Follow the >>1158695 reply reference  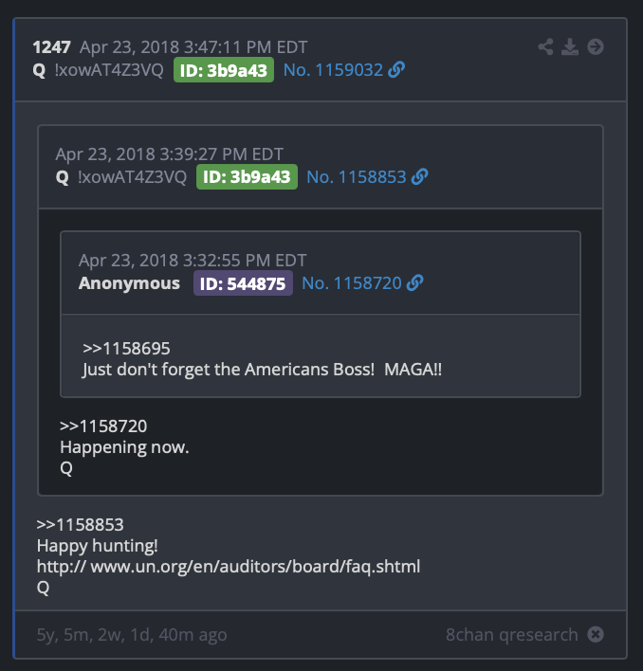126,349
